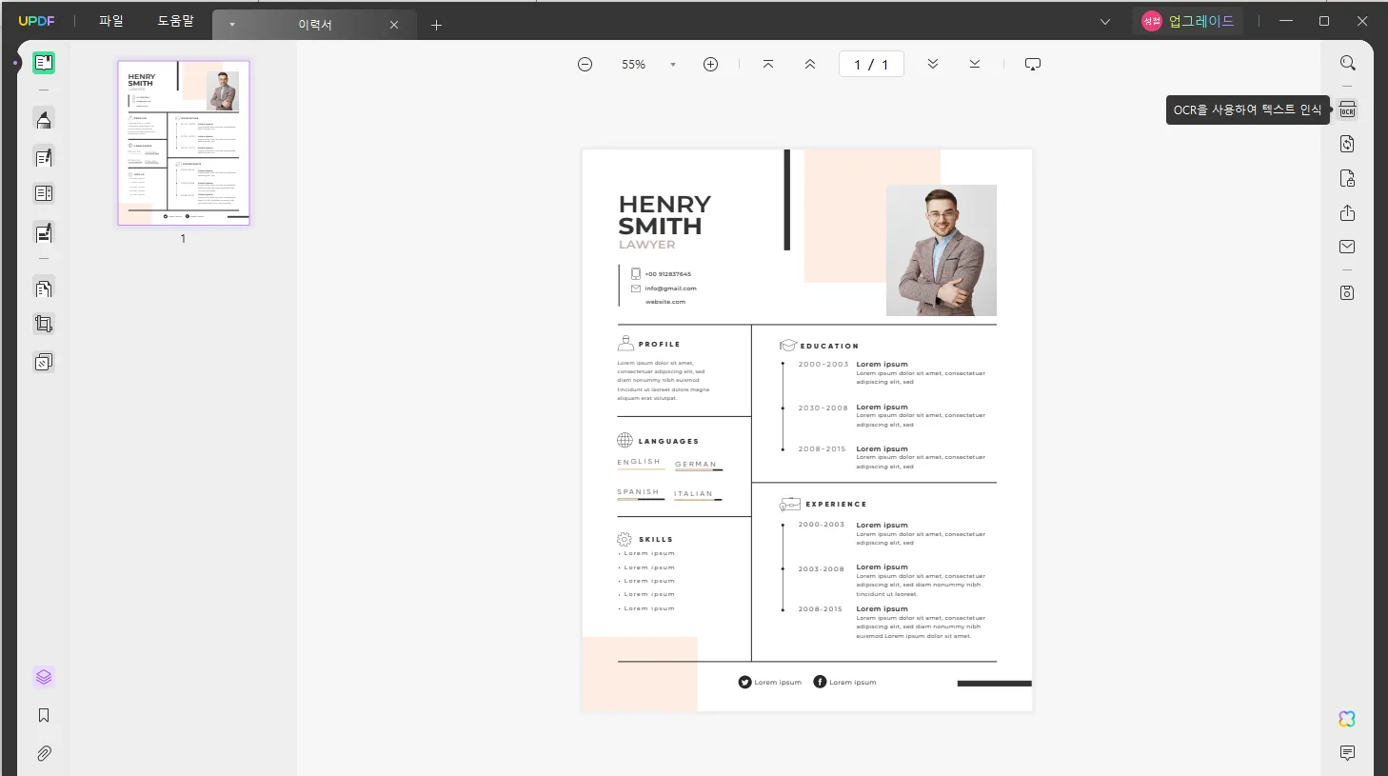Click the info@gmail.com text

(x=670, y=288)
